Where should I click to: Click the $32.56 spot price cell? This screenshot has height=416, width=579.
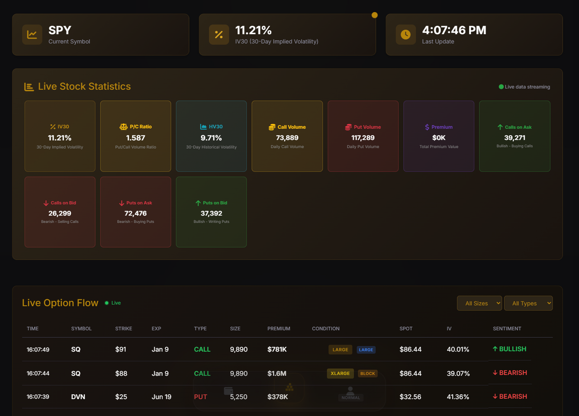(x=411, y=397)
